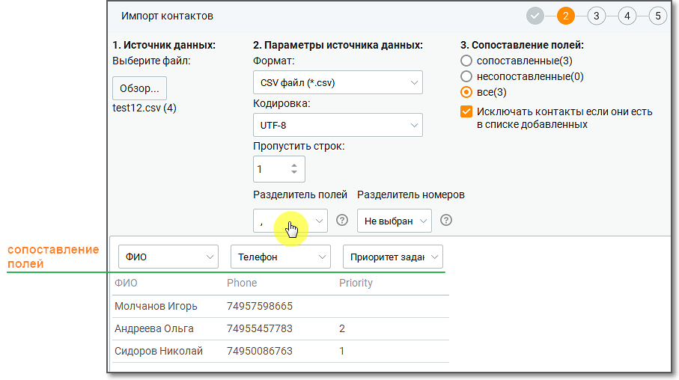679x380 pixels.
Task: Select the все(3) radio option
Action: pos(466,92)
